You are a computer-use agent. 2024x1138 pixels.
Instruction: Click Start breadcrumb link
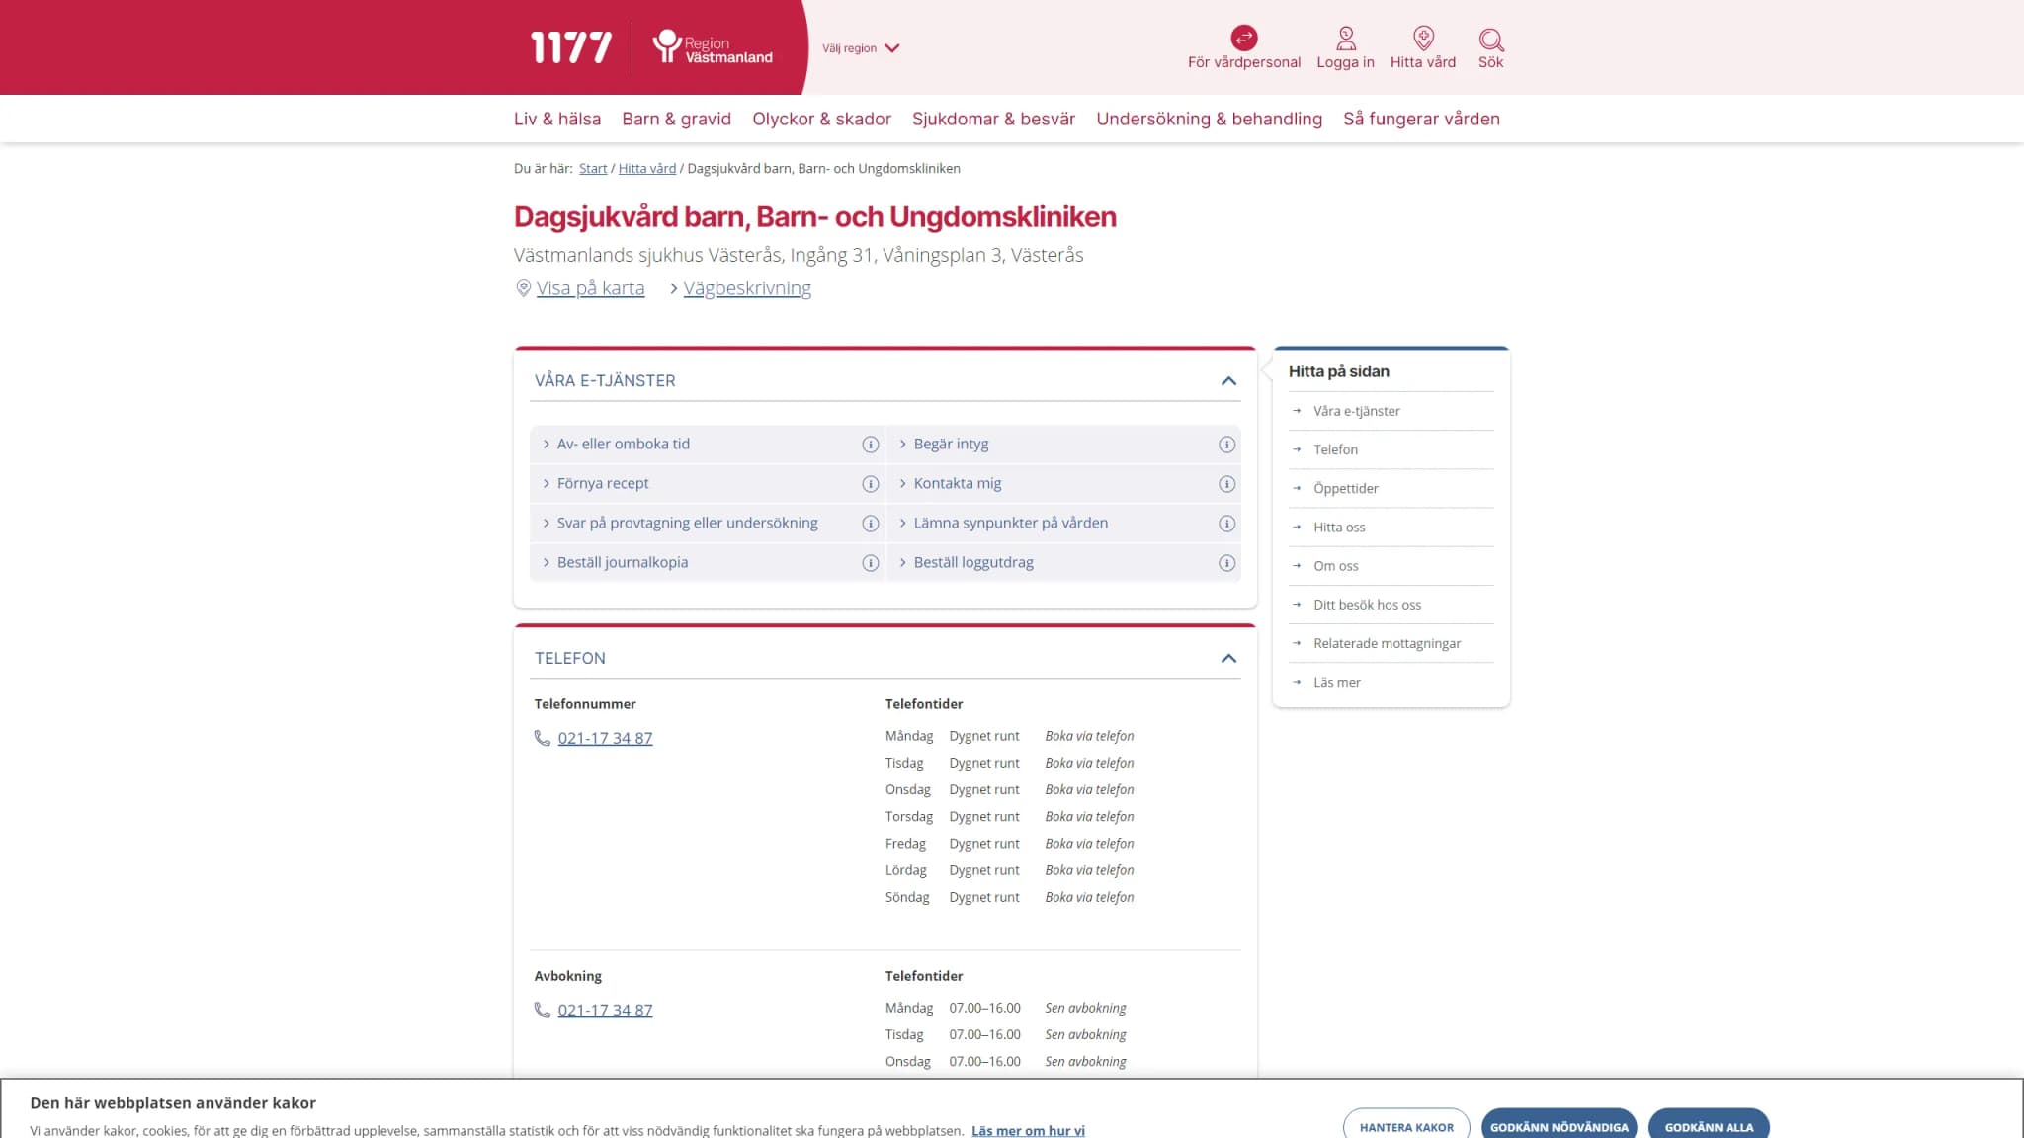point(593,169)
